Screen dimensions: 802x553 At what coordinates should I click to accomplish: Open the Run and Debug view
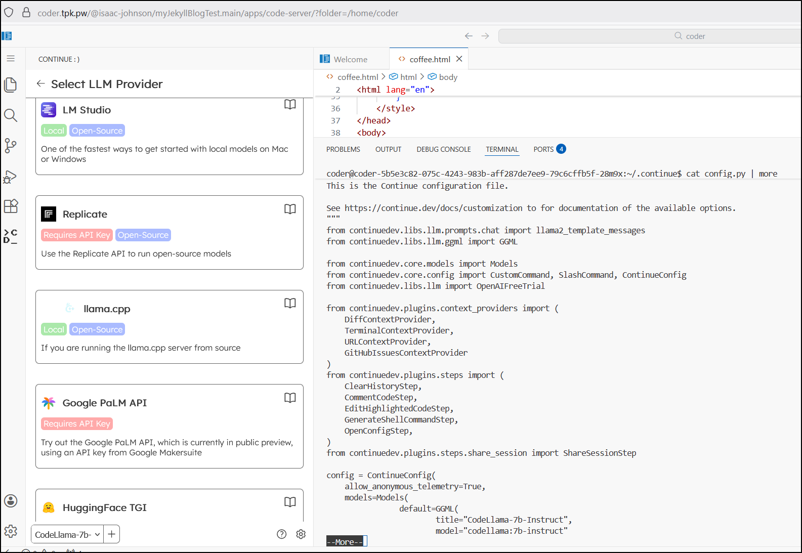(x=11, y=177)
